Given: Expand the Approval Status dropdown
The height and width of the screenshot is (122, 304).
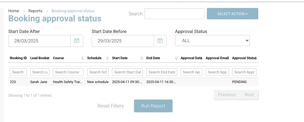Looking at the screenshot, I should (x=212, y=41).
